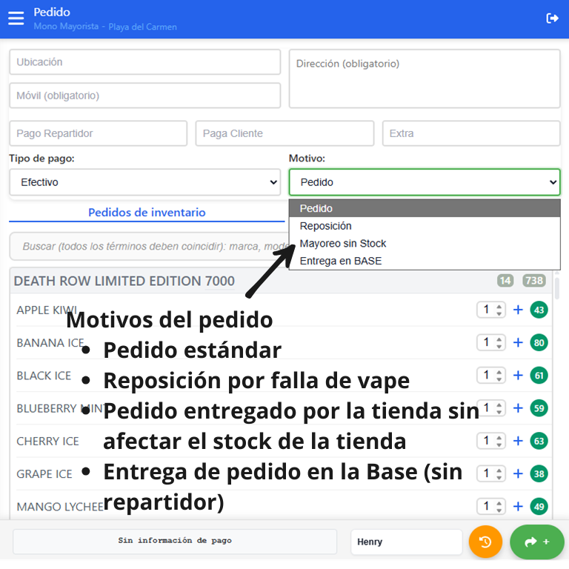Select Reposición from Motivo list
This screenshot has width=569, height=569.
[x=325, y=226]
